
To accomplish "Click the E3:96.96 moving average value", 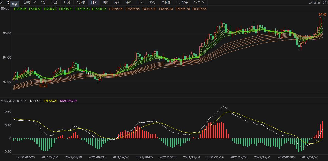I will pos(20,9).
